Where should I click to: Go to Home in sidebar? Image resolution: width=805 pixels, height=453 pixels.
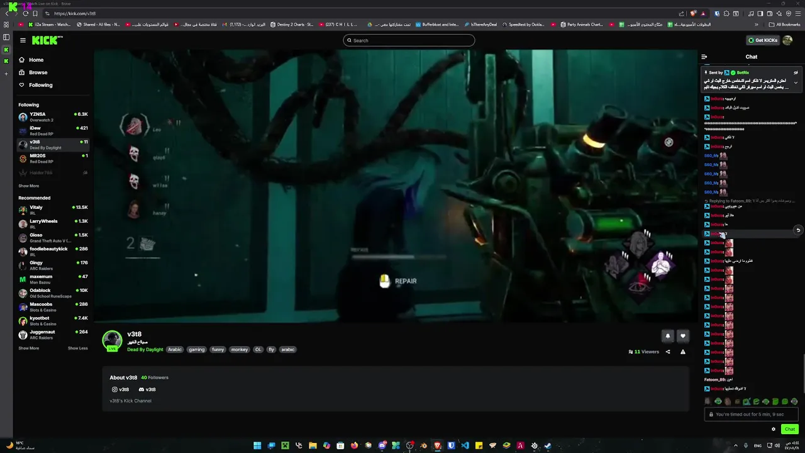point(31,60)
